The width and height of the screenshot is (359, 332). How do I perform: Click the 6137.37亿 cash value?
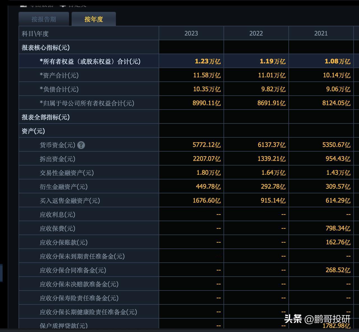[x=271, y=145]
